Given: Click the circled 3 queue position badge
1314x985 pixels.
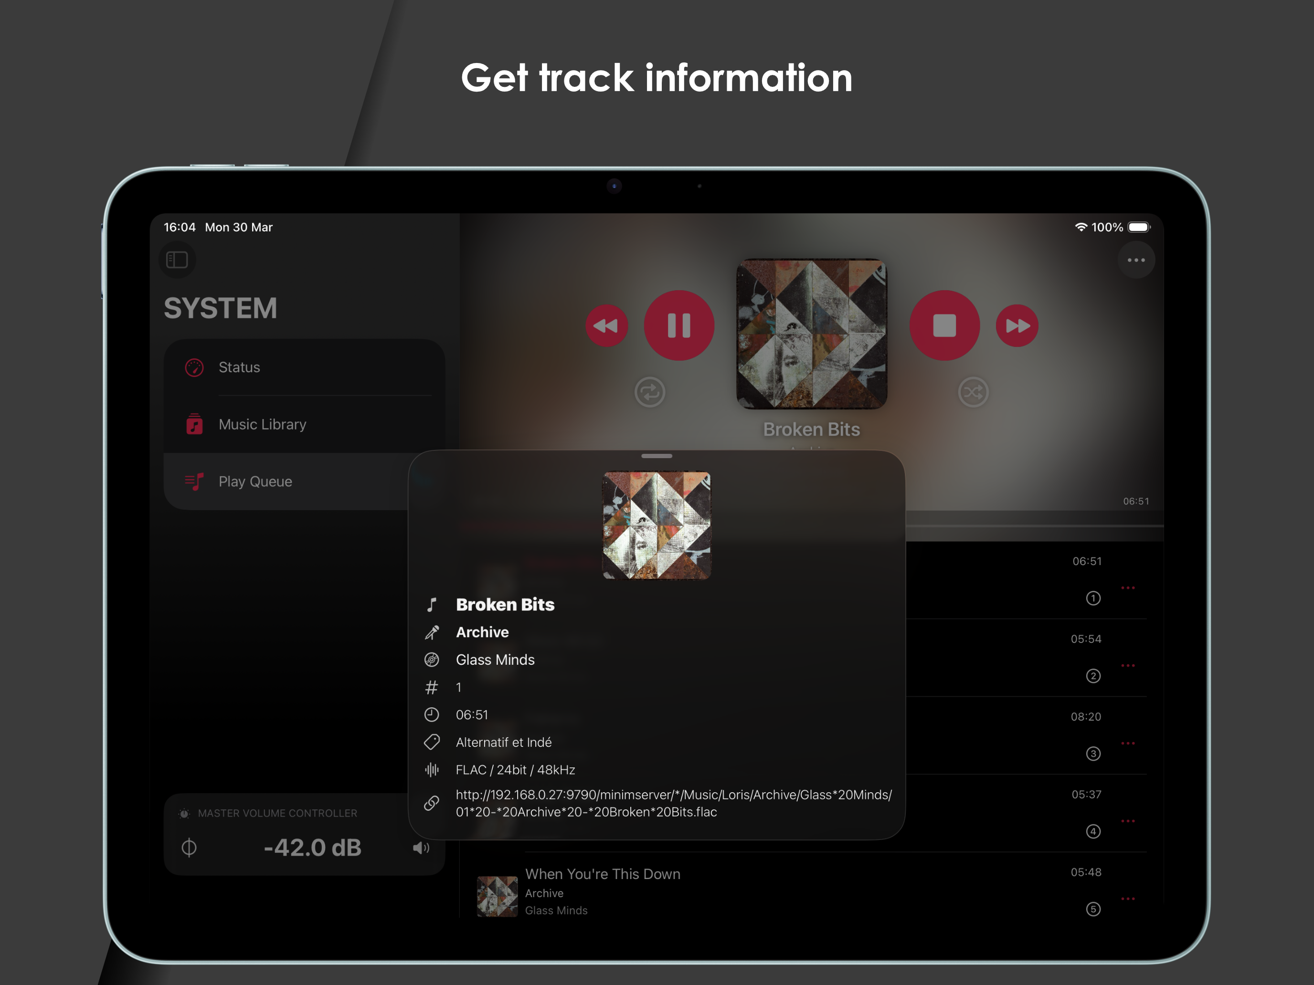Looking at the screenshot, I should point(1093,754).
